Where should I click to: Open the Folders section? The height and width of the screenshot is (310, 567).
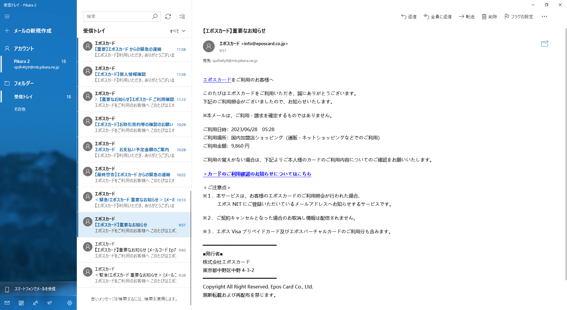[x=38, y=83]
